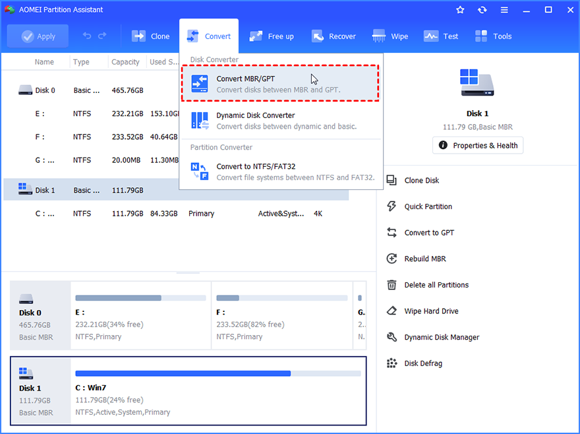The height and width of the screenshot is (434, 580).
Task: Click the F: usage bar
Action: pyautogui.click(x=282, y=297)
